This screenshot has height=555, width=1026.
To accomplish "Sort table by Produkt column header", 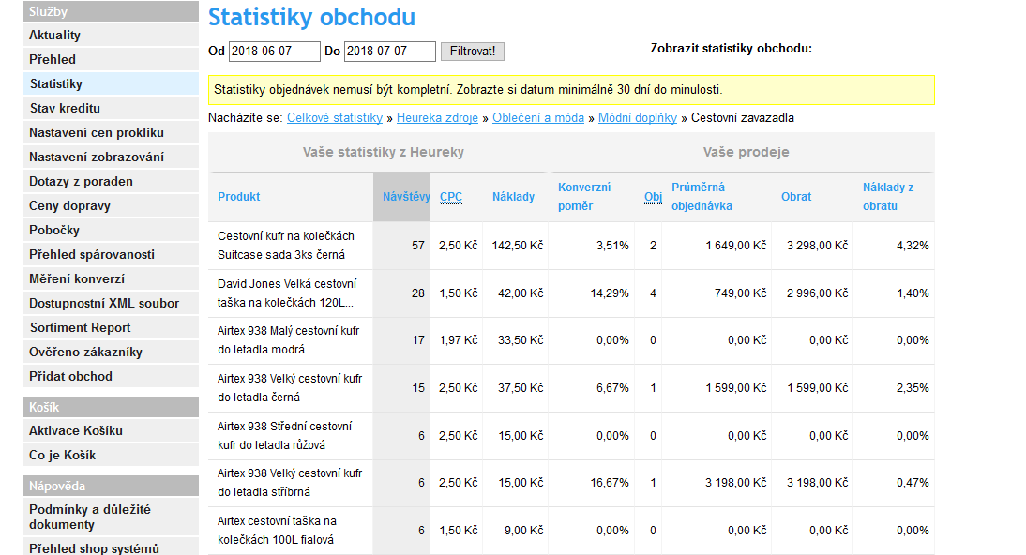I will (239, 197).
